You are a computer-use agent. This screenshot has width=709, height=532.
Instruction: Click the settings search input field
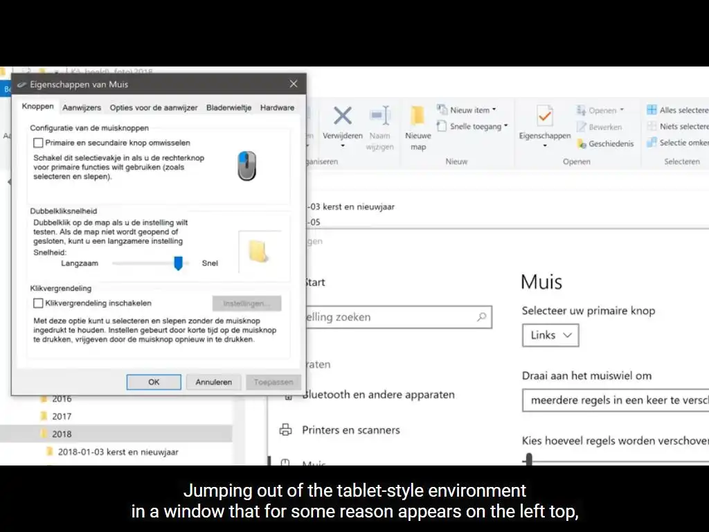click(x=398, y=317)
